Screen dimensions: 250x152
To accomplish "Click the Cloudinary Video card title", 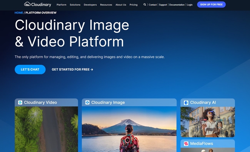I will [x=40, y=102].
